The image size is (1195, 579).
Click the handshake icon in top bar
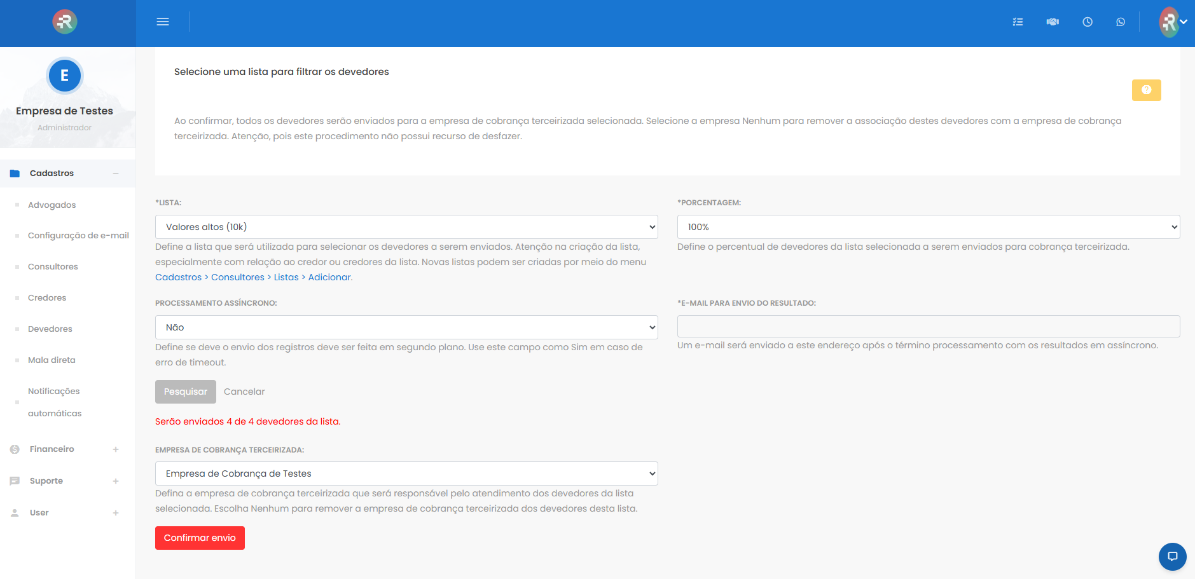tap(1053, 22)
